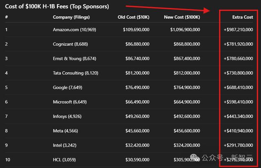Screen dimensions: 261x168
Task: Click the Company (Filings) column header
Action: click(71, 17)
